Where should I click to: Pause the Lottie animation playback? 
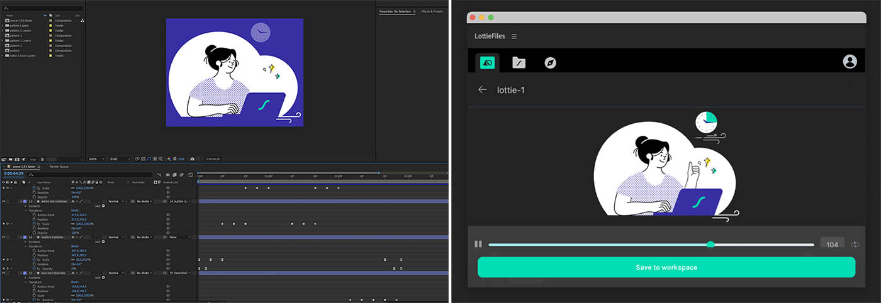click(x=478, y=244)
